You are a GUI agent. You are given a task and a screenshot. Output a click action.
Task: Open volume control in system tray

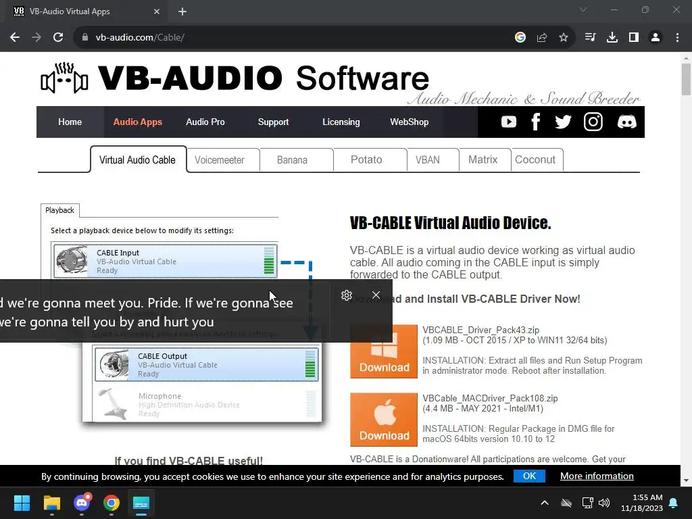coord(604,503)
